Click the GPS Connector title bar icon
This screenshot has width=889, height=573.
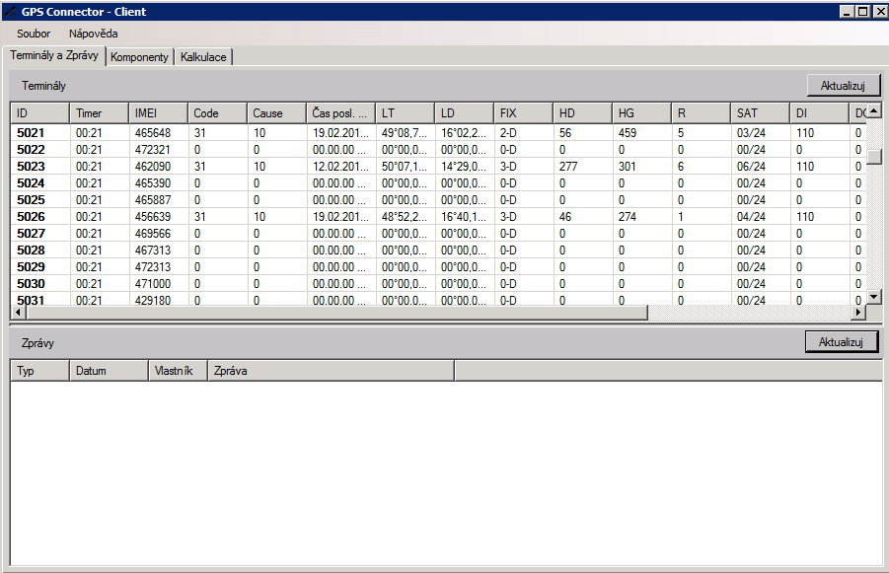click(10, 11)
